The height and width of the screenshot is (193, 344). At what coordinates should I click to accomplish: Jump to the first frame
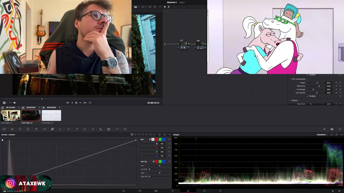tap(67, 103)
